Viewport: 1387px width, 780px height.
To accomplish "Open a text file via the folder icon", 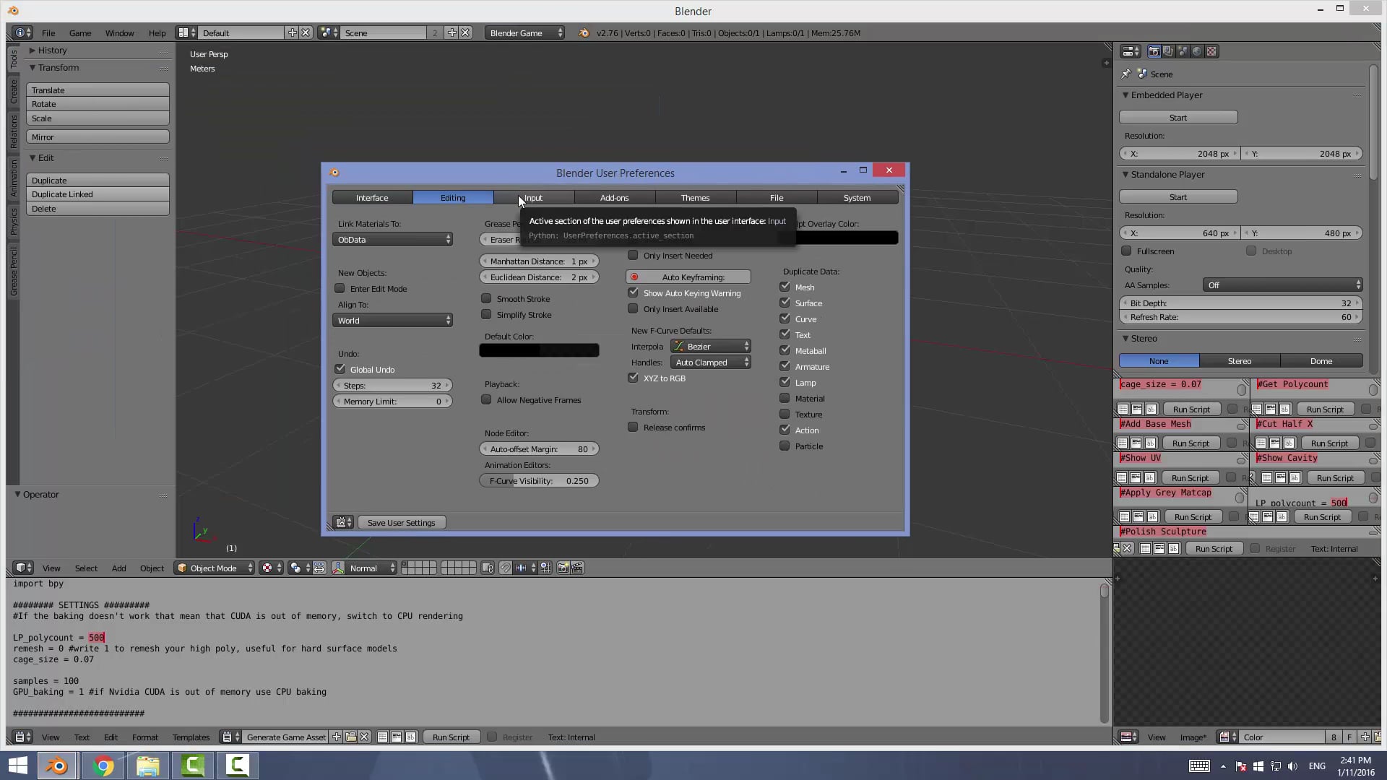I will pyautogui.click(x=351, y=737).
